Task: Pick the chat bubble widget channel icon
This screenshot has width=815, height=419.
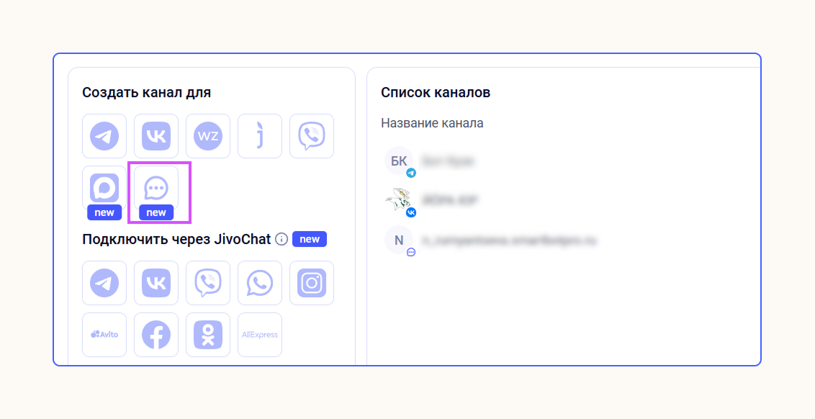Action: point(156,188)
